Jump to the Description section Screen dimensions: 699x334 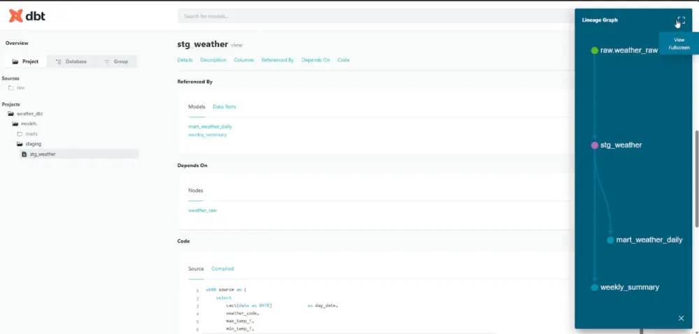point(213,59)
